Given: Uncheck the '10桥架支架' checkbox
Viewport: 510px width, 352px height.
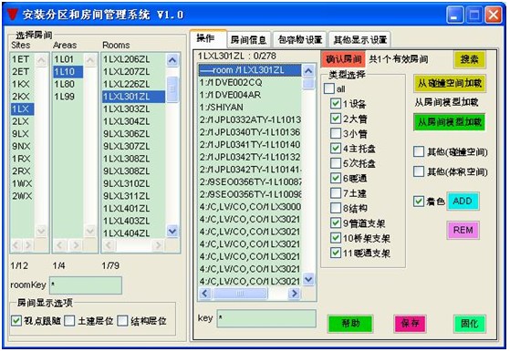Looking at the screenshot, I should coord(336,238).
